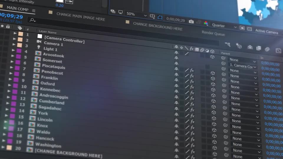This screenshot has width=283, height=159.
Task: Toggle the 3D layer switch for Aroostook
Action: [213, 73]
